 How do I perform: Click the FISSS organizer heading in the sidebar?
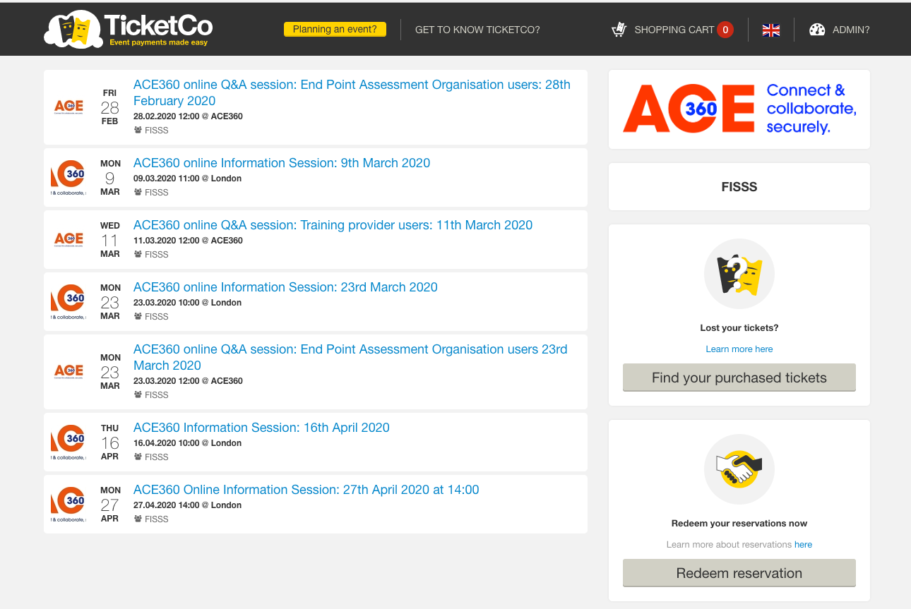[x=739, y=187]
